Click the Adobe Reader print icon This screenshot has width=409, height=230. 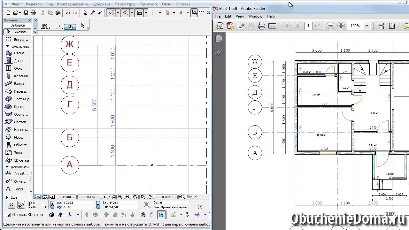(x=262, y=26)
